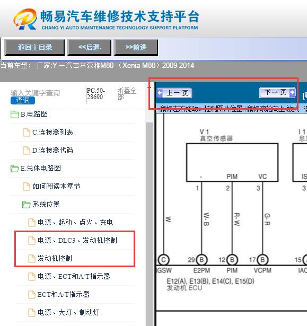Click page icon beside 电源、起动、点火、充电
Viewport: 307px width, 326px height.
(32, 223)
